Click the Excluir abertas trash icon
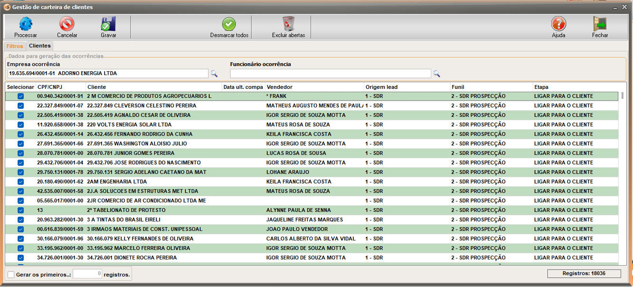 (288, 24)
